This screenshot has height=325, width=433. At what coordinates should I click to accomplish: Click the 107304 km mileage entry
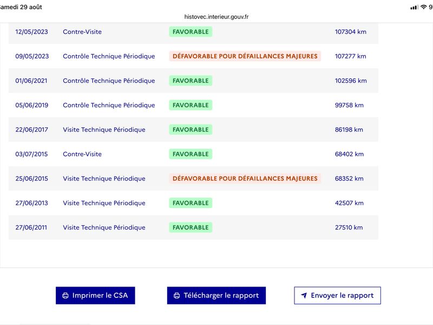[350, 32]
